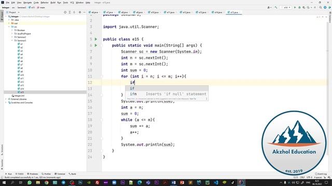The image size is (332, 186).
Task: Open the Structure side tool window
Action: click(2, 150)
